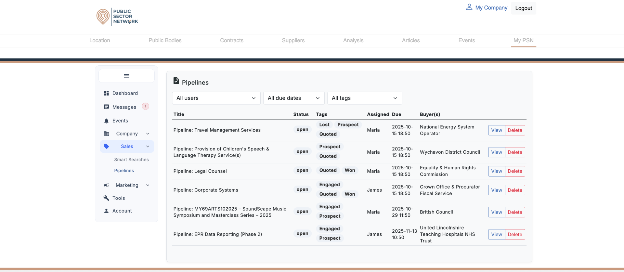Open the Account sidebar item

[x=122, y=211]
